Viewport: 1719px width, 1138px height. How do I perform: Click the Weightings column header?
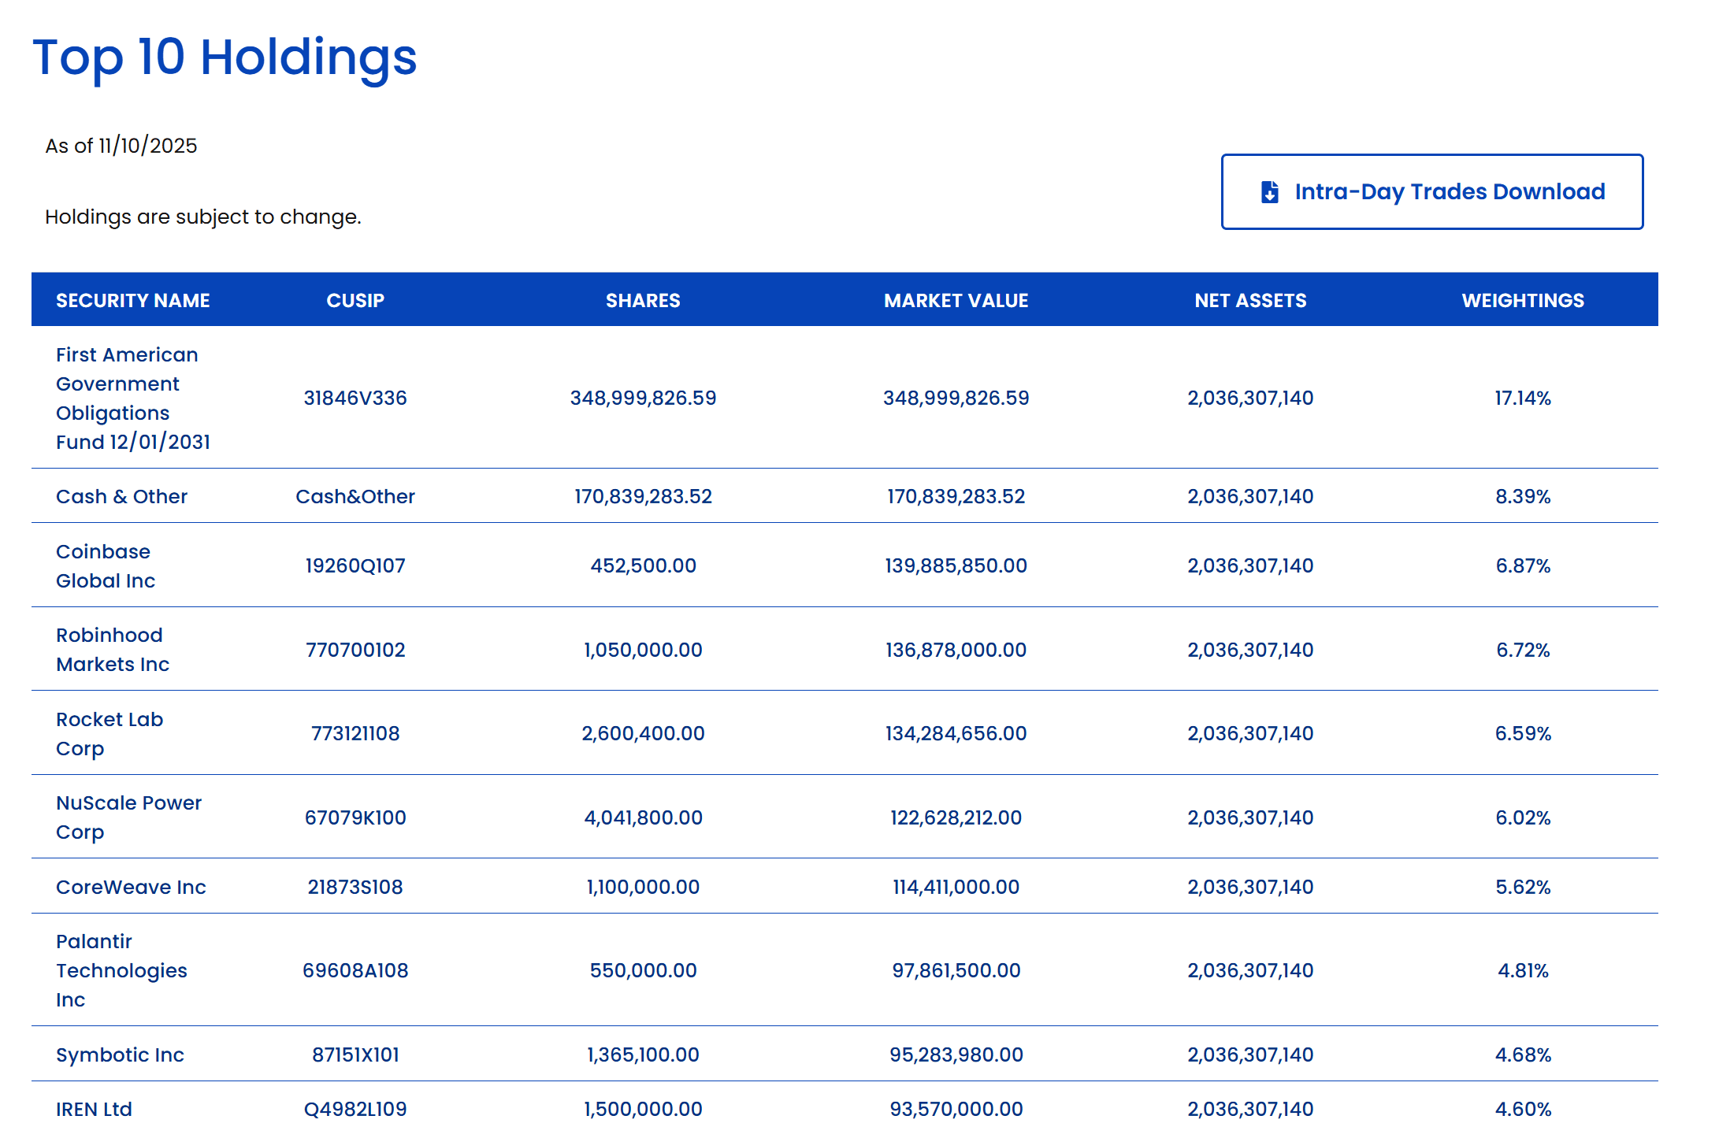pos(1522,300)
